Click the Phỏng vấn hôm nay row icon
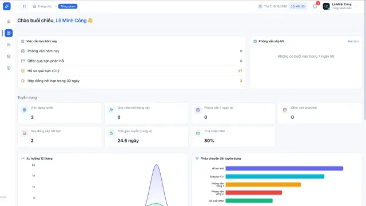The width and height of the screenshot is (366, 206). coord(23,51)
